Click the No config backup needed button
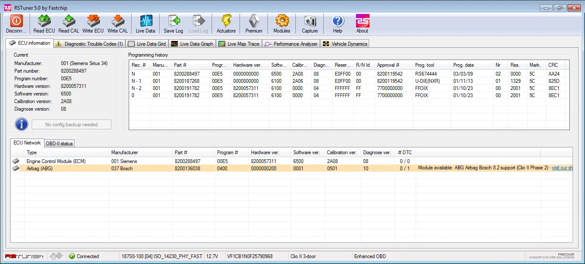585x264 pixels. (x=72, y=125)
